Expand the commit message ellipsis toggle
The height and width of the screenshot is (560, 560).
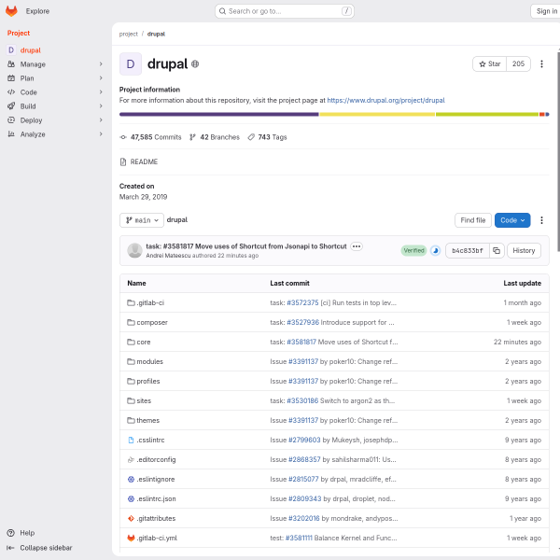click(x=356, y=245)
